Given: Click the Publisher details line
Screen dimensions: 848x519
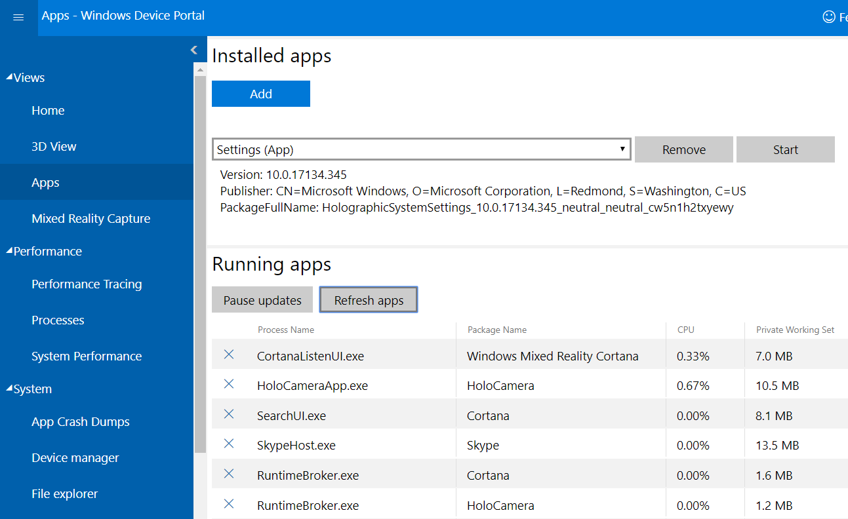Looking at the screenshot, I should pos(483,191).
